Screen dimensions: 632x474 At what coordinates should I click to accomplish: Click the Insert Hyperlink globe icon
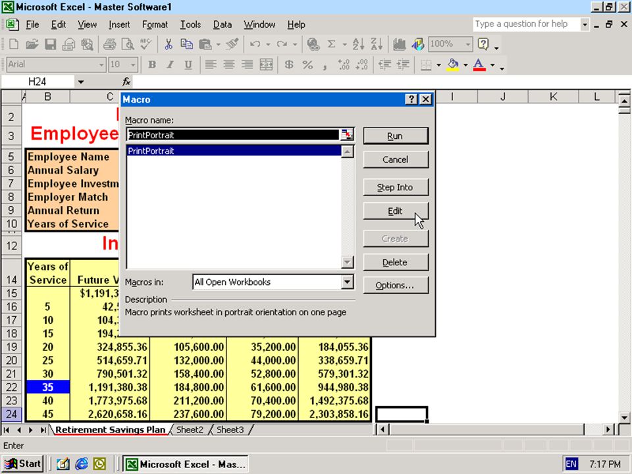[313, 44]
